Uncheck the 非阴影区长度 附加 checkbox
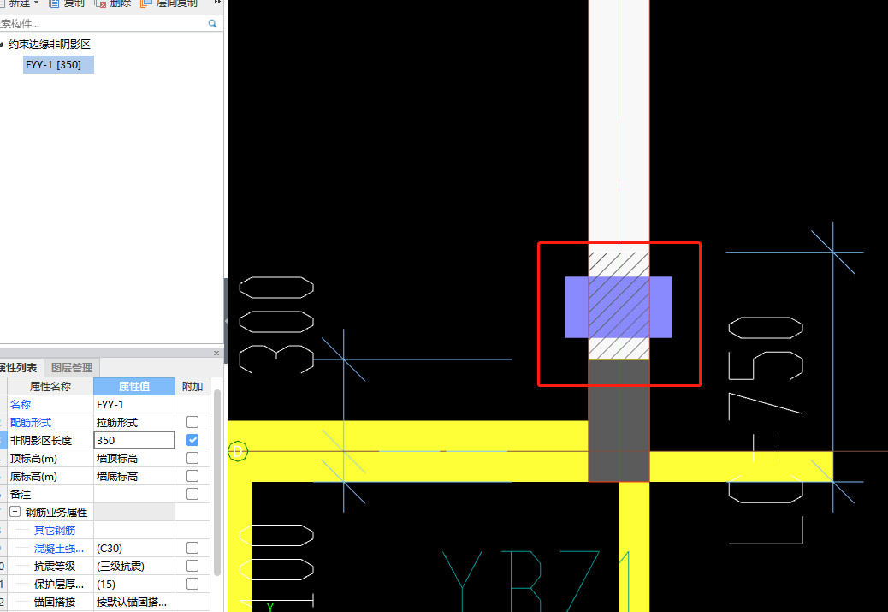Viewport: 888px width, 612px height. click(x=192, y=440)
